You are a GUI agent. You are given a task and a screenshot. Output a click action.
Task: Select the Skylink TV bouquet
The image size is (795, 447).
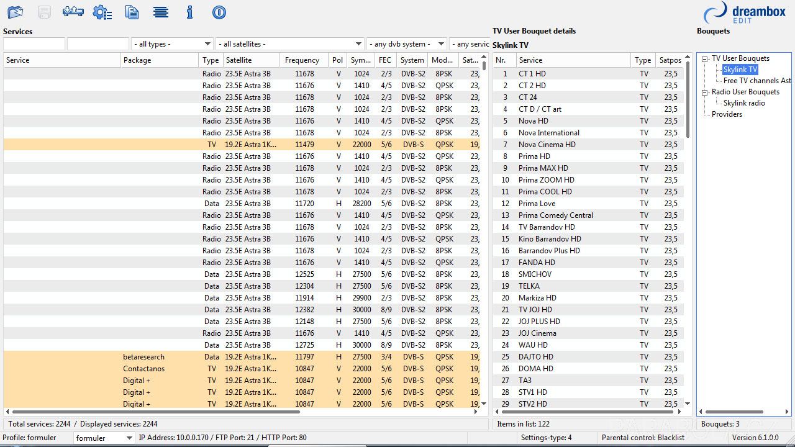740,70
